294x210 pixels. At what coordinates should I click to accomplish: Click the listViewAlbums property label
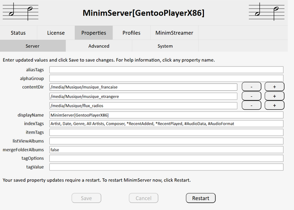coord(28,141)
